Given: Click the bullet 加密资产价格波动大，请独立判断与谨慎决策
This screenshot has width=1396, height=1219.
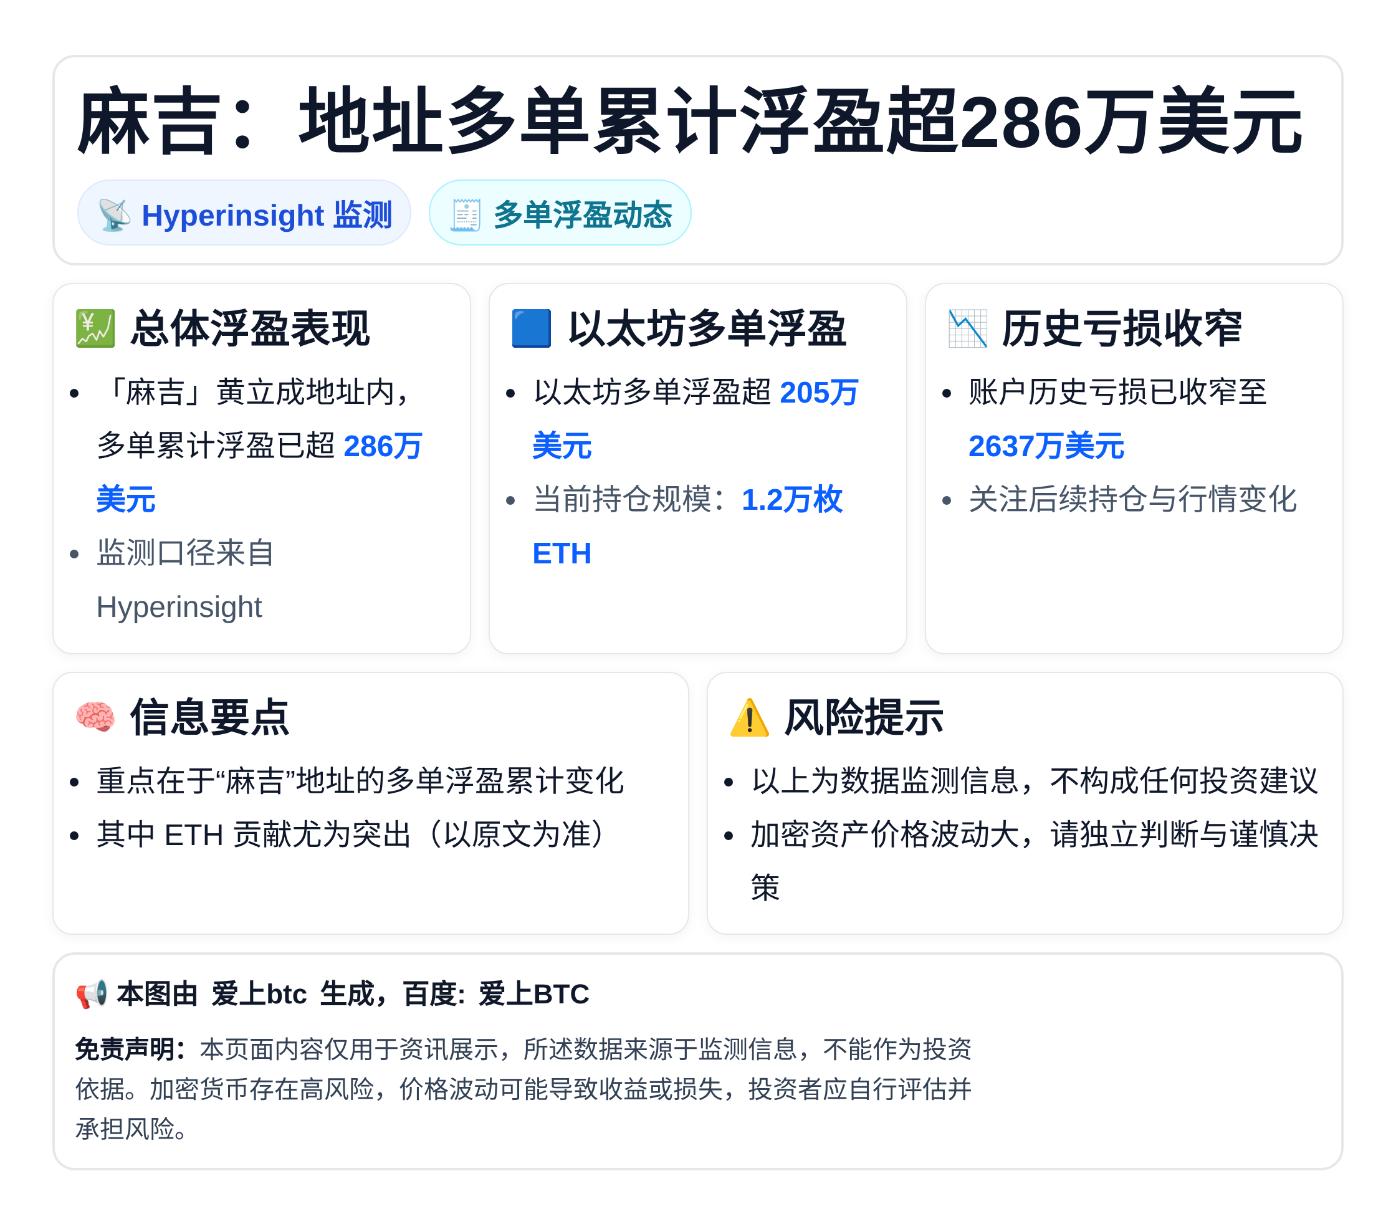Looking at the screenshot, I should click(1035, 861).
